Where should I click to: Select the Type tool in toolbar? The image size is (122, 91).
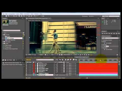(24, 16)
